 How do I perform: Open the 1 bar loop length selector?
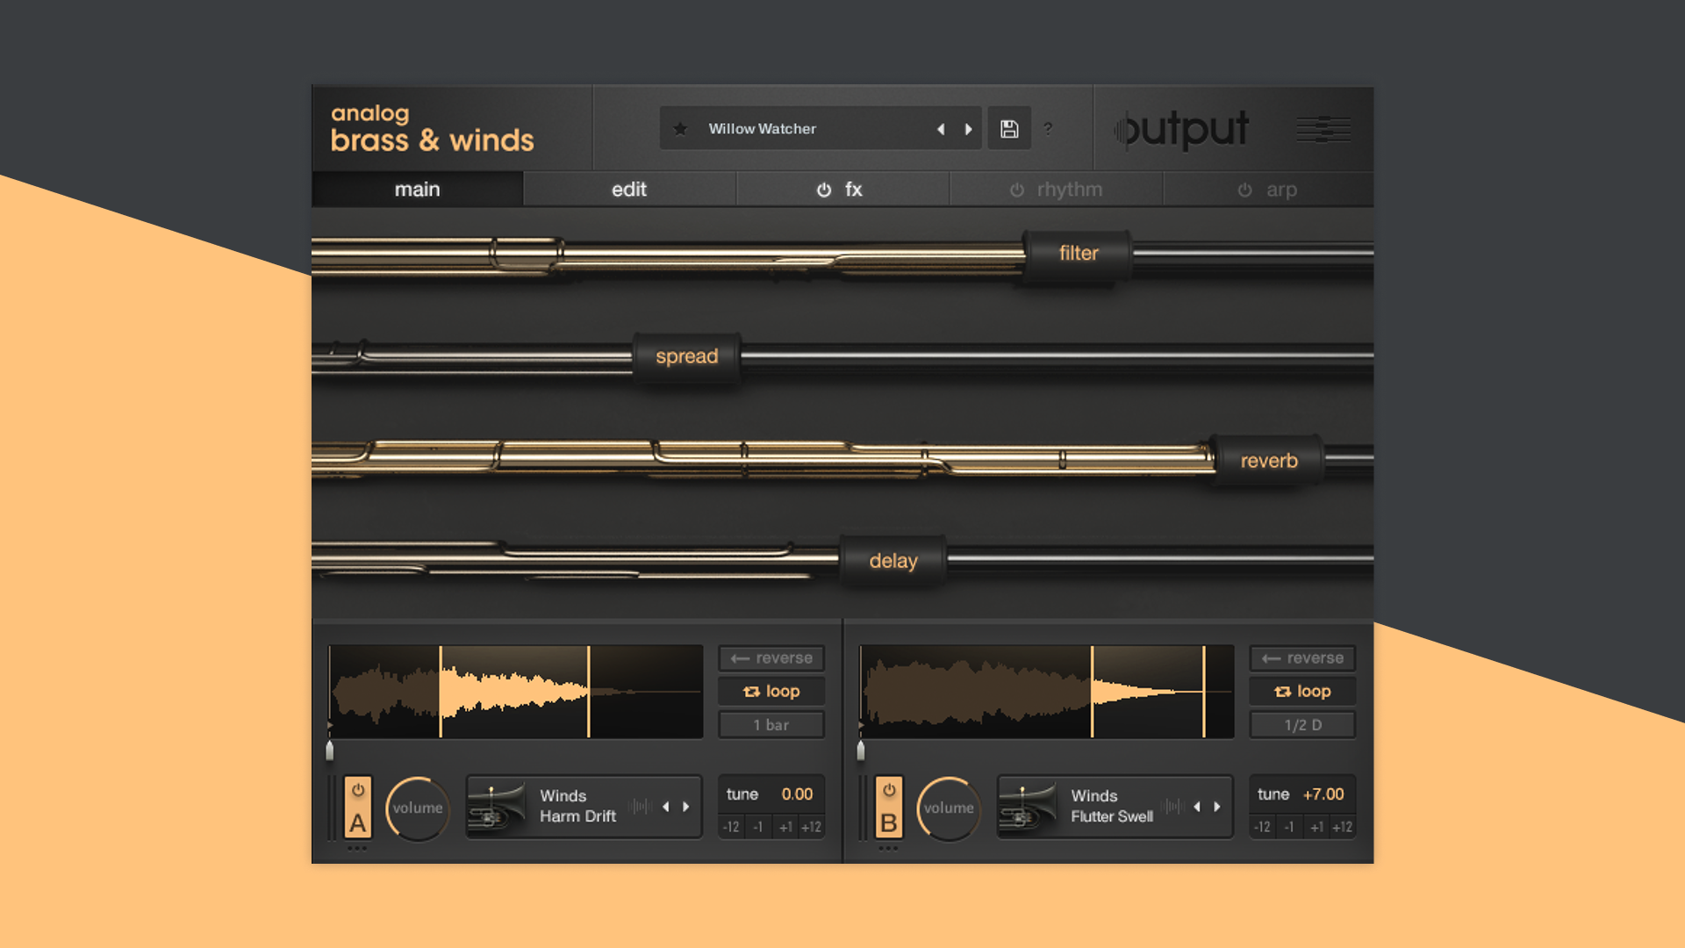(x=770, y=724)
